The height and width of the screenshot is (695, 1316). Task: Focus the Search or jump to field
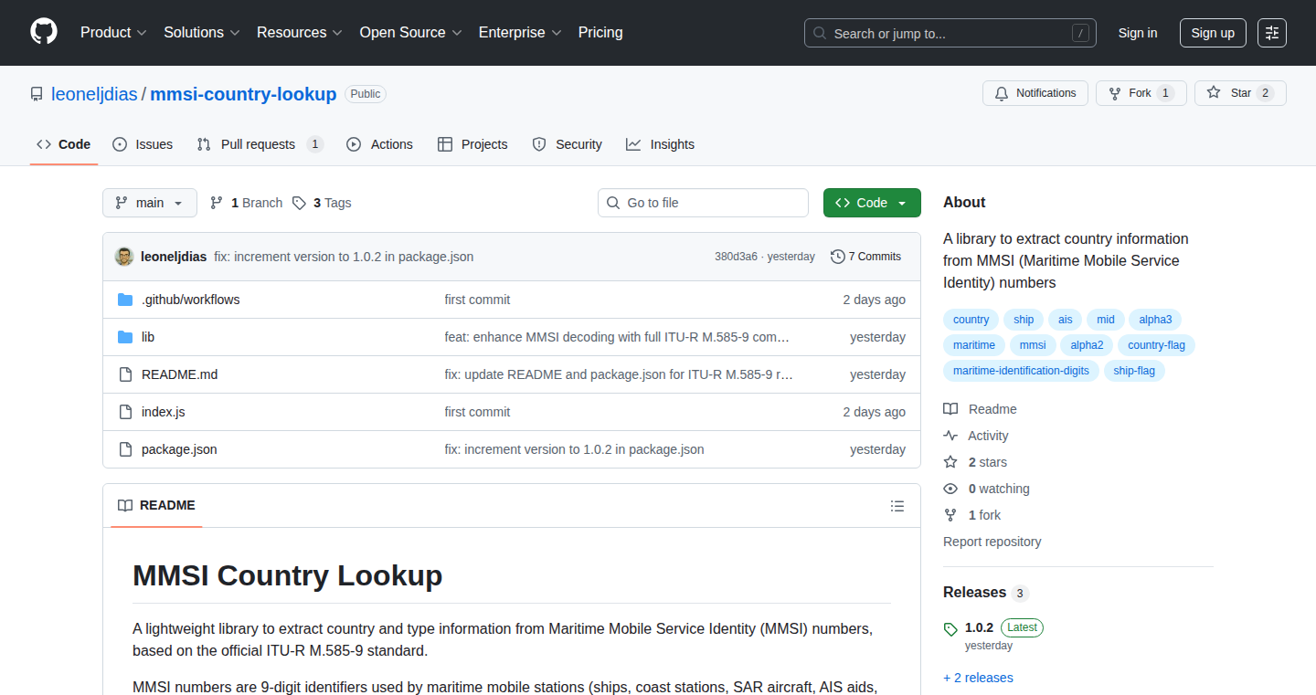click(950, 33)
